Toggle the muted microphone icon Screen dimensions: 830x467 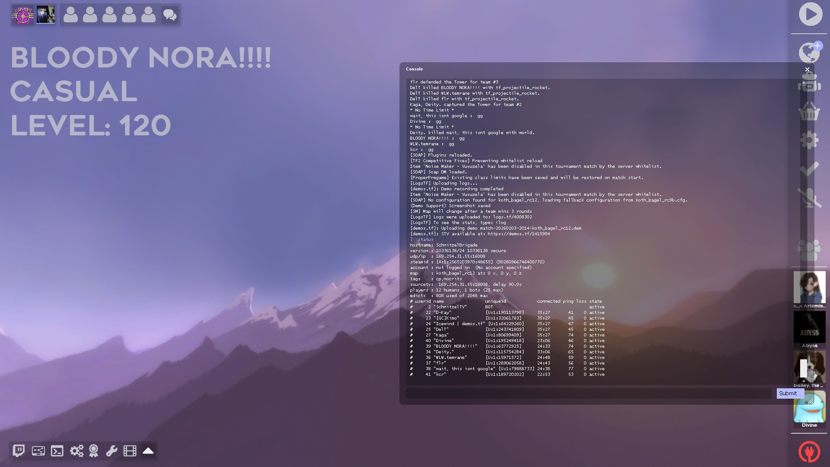(x=809, y=198)
